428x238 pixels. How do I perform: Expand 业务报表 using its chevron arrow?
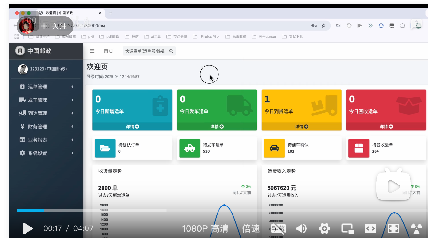coord(73,140)
